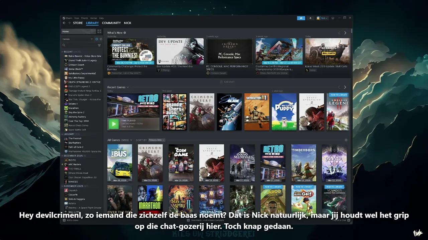Open the View menu
The image size is (428, 240).
77,18
